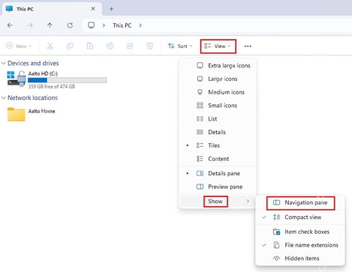Go up one folder level

50,25
